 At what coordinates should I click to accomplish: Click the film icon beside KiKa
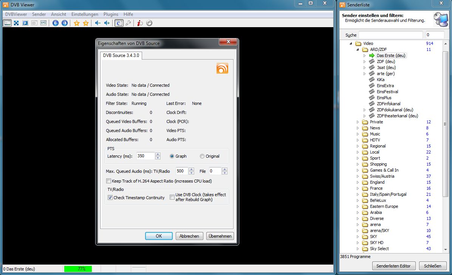[x=372, y=80]
